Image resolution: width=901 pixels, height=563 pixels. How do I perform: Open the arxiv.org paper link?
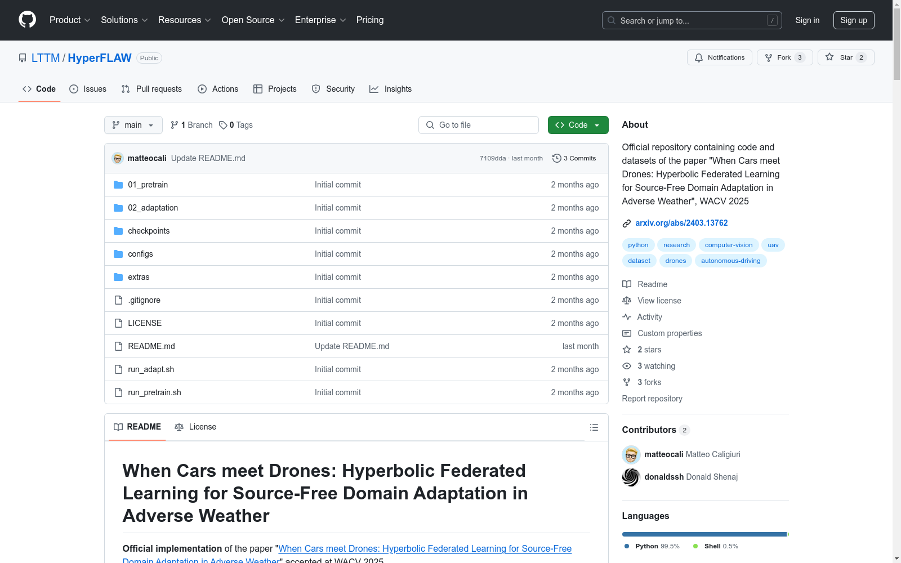click(681, 223)
